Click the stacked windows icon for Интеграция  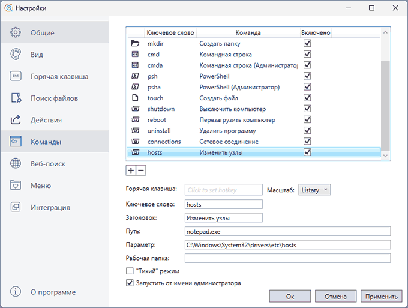16,207
